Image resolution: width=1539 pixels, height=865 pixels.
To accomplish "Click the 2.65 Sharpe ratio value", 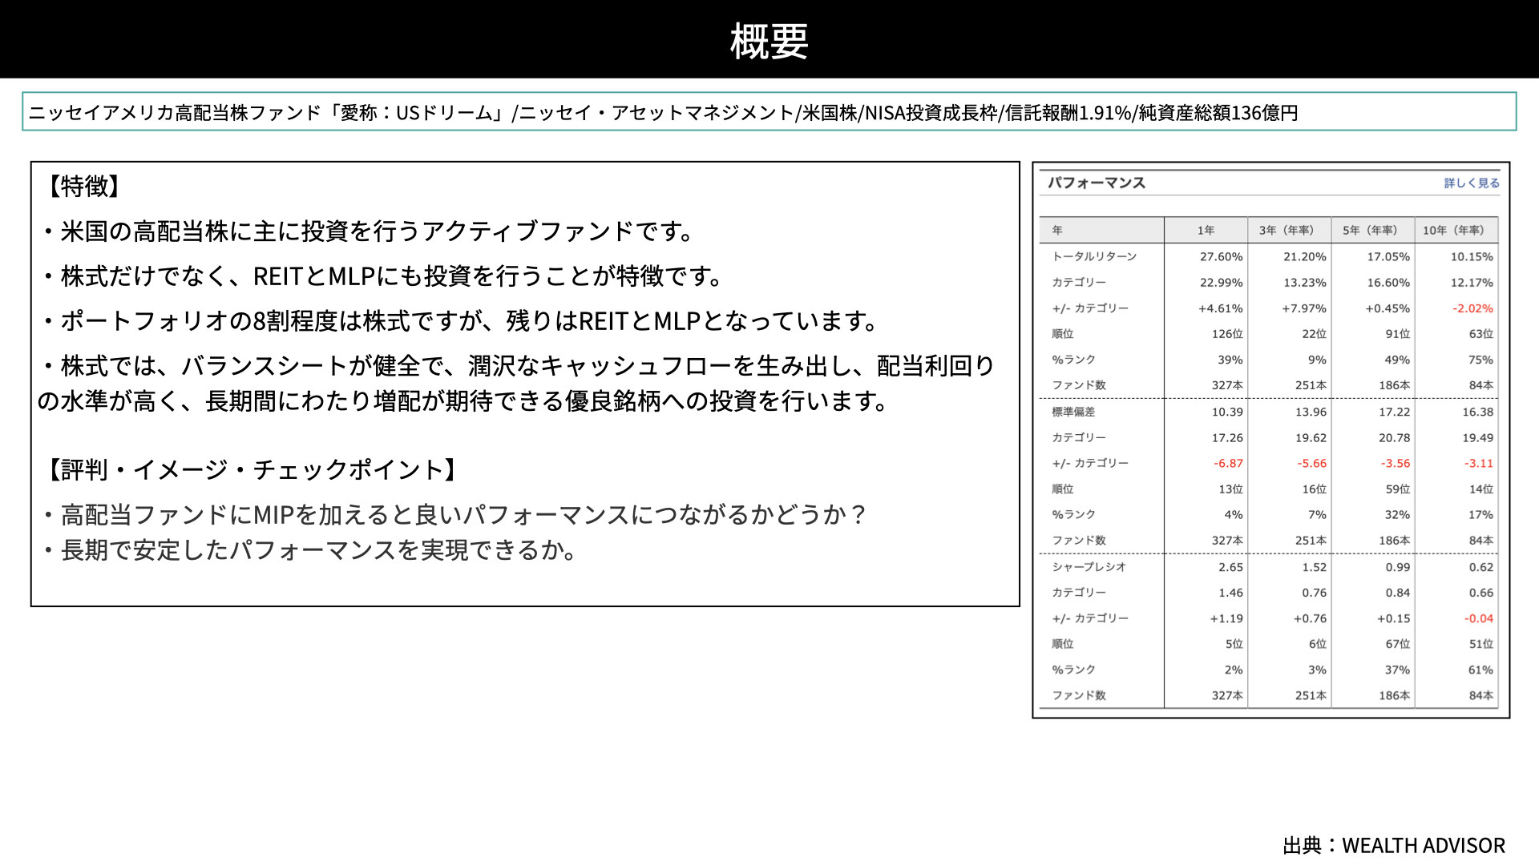I will (x=1230, y=568).
